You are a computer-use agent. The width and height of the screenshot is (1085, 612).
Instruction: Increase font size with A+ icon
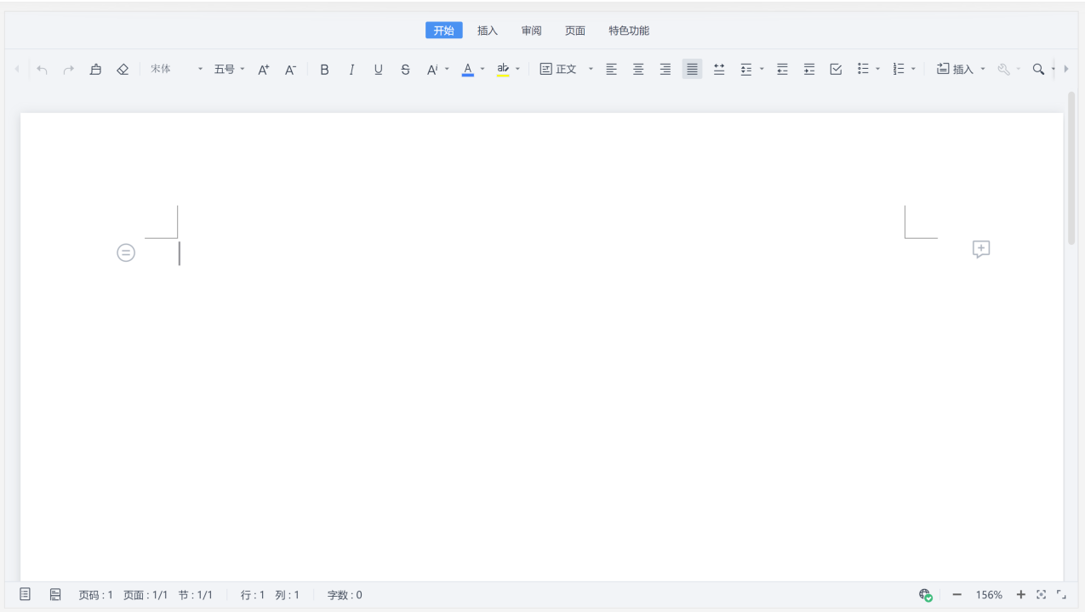(264, 70)
